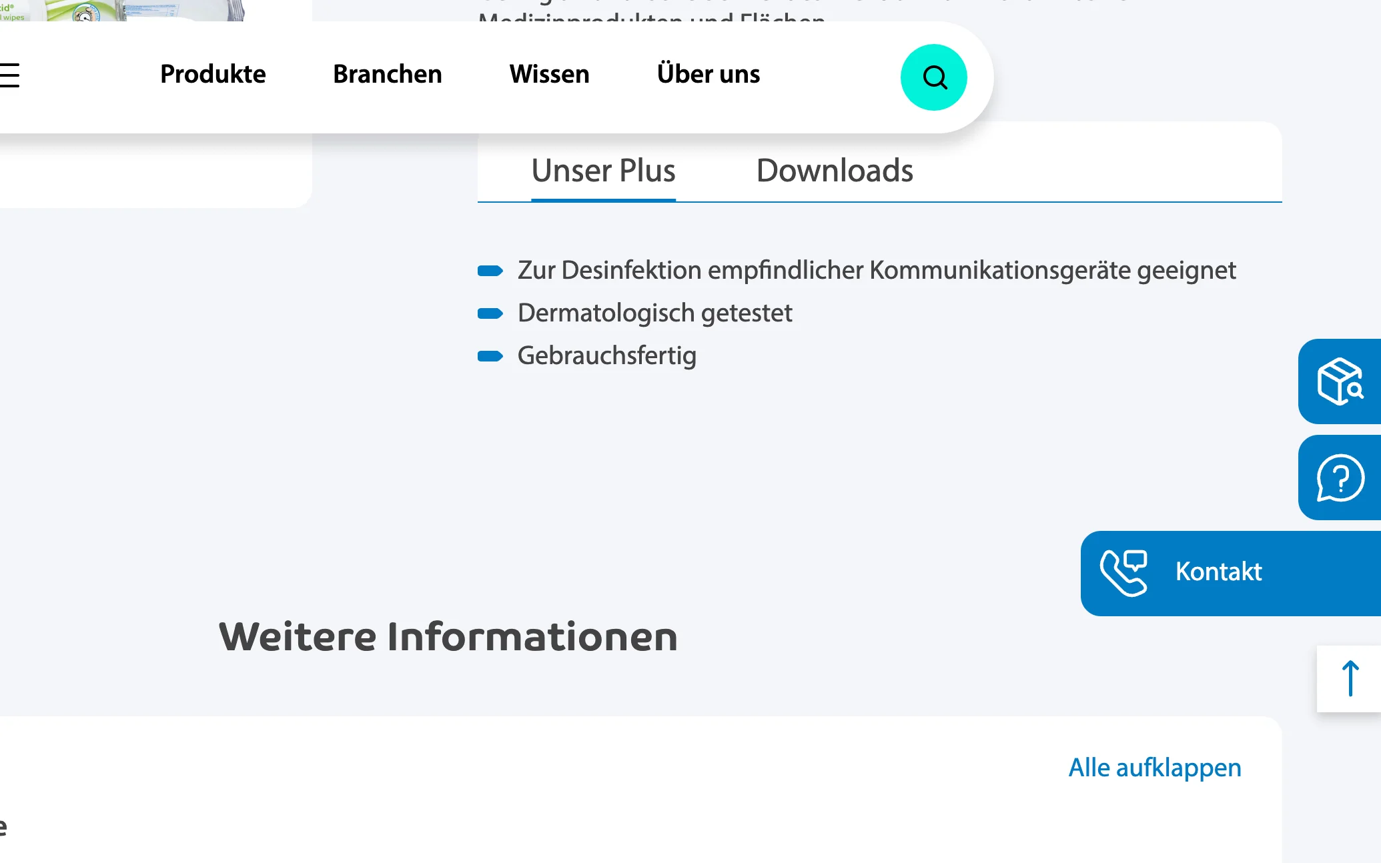Click the Weitere Informationen heading
Viewport: 1381px width, 863px height.
[x=448, y=636]
